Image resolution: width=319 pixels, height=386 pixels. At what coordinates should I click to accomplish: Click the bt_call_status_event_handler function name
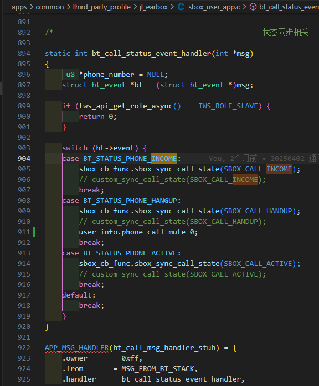[152, 54]
